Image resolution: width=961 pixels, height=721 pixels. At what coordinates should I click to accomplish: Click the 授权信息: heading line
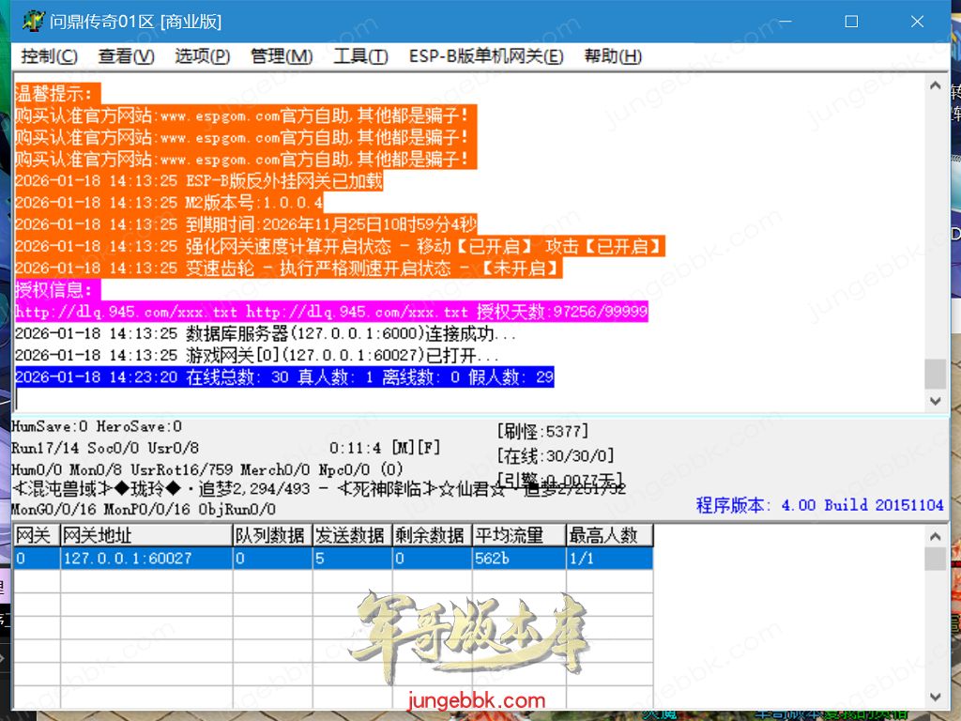[x=57, y=289]
